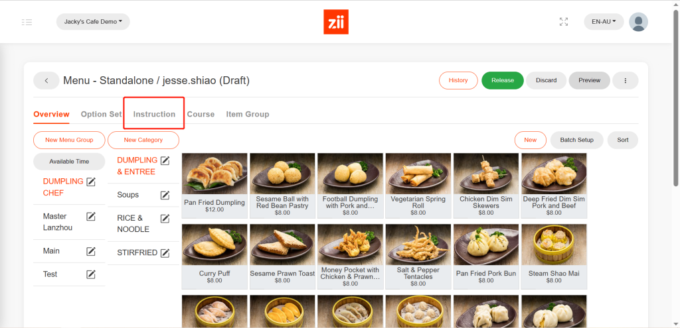Image resolution: width=680 pixels, height=328 pixels.
Task: Click edit icon beside Soups category
Action: pos(165,195)
